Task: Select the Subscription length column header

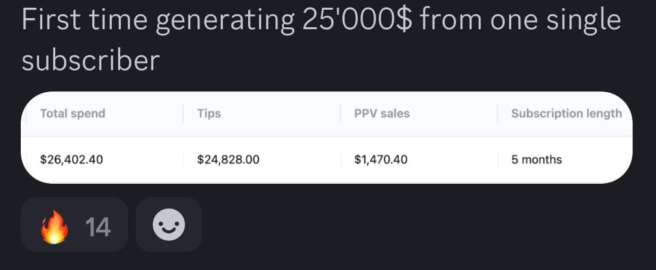Action: coord(566,114)
